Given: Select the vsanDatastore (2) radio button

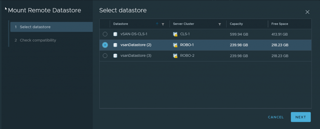Looking at the screenshot, I should pyautogui.click(x=105, y=45).
